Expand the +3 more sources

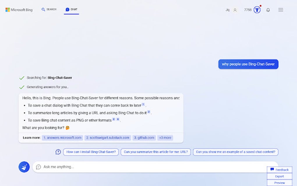point(165,138)
